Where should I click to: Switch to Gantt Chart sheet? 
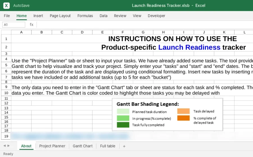click(83, 146)
